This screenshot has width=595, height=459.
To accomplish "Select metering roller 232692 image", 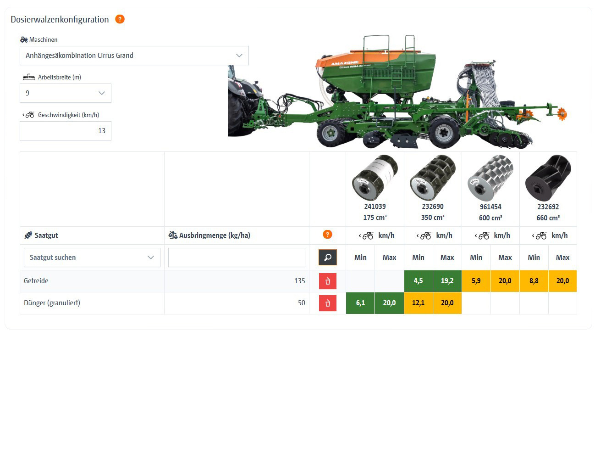I will (548, 178).
